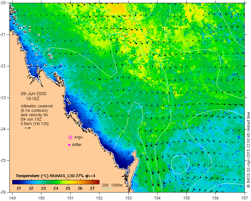Click the 27 value on color scale
This screenshot has height=201, width=251.
(x=92, y=188)
